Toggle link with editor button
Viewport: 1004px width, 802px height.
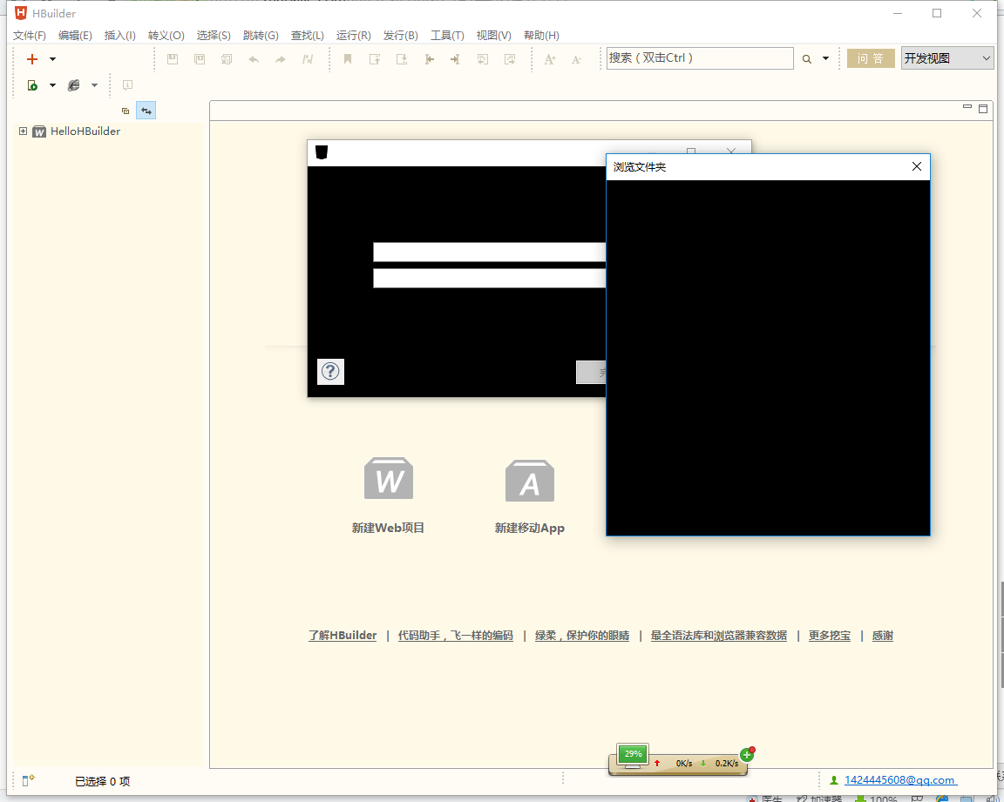(x=146, y=111)
